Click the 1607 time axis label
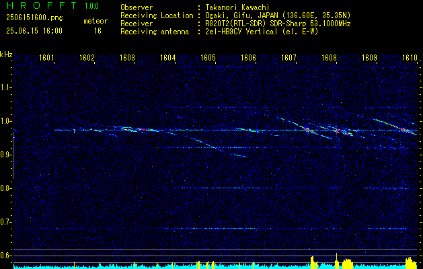 pos(289,57)
